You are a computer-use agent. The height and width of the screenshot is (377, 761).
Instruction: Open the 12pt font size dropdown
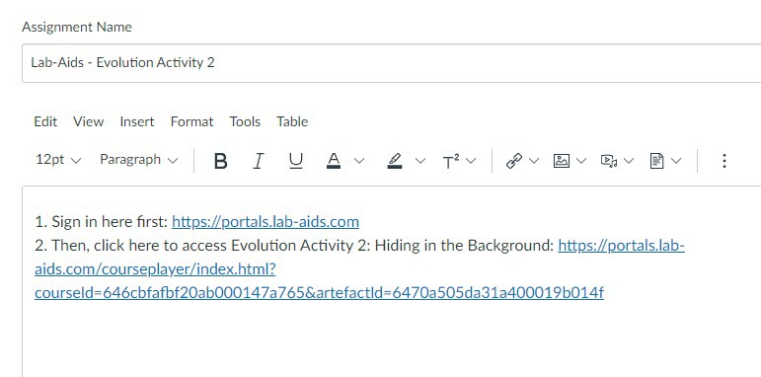58,160
